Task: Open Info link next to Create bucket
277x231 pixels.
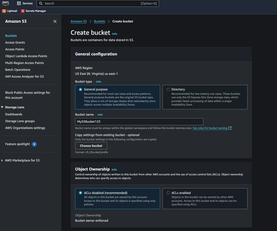Action: pyautogui.click(x=114, y=34)
